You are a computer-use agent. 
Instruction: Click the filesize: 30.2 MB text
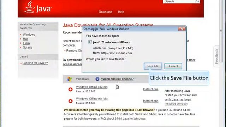point(85,91)
